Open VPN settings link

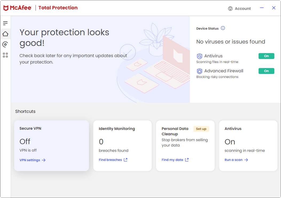[32, 160]
